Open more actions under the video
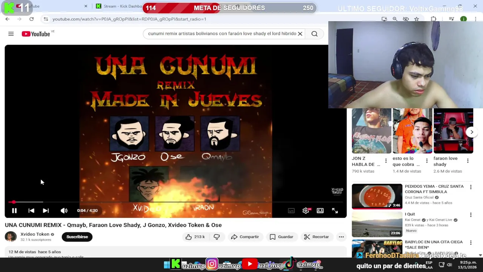This screenshot has width=483, height=272. click(341, 237)
